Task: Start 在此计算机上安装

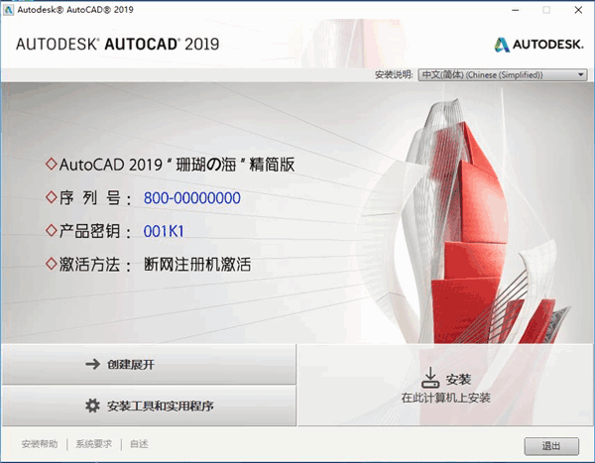Action: [x=445, y=387]
